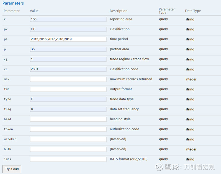This screenshot has height=174, width=221.
Task: Focus the classification field with HS
Action: pyautogui.click(x=68, y=29)
